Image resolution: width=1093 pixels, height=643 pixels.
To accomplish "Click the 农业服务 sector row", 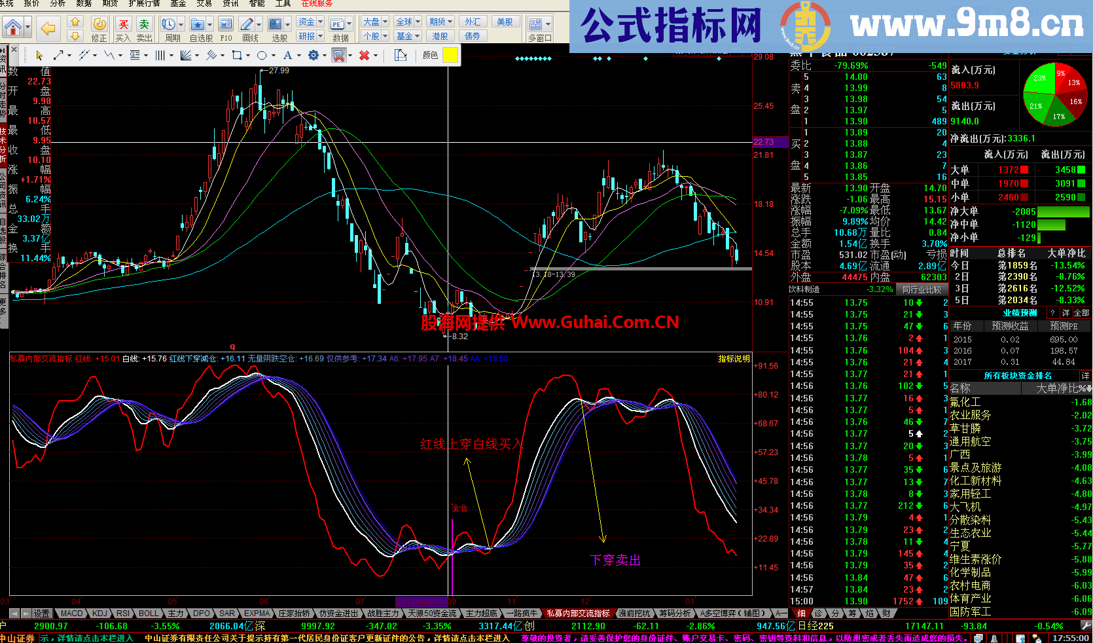I will [x=1020, y=415].
